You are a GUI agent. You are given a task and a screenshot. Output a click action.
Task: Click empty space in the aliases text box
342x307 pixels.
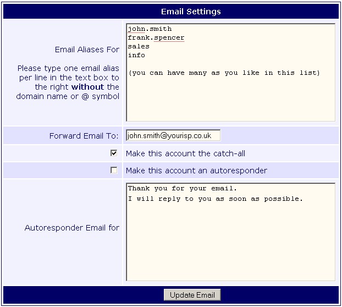230,100
